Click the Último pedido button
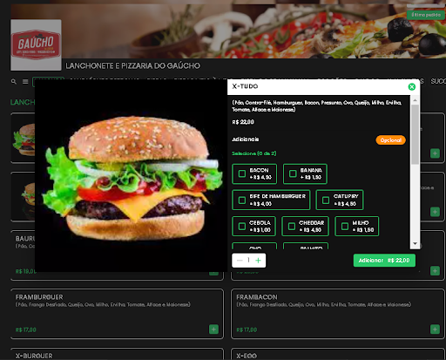This screenshot has height=360, width=446. 426,15
